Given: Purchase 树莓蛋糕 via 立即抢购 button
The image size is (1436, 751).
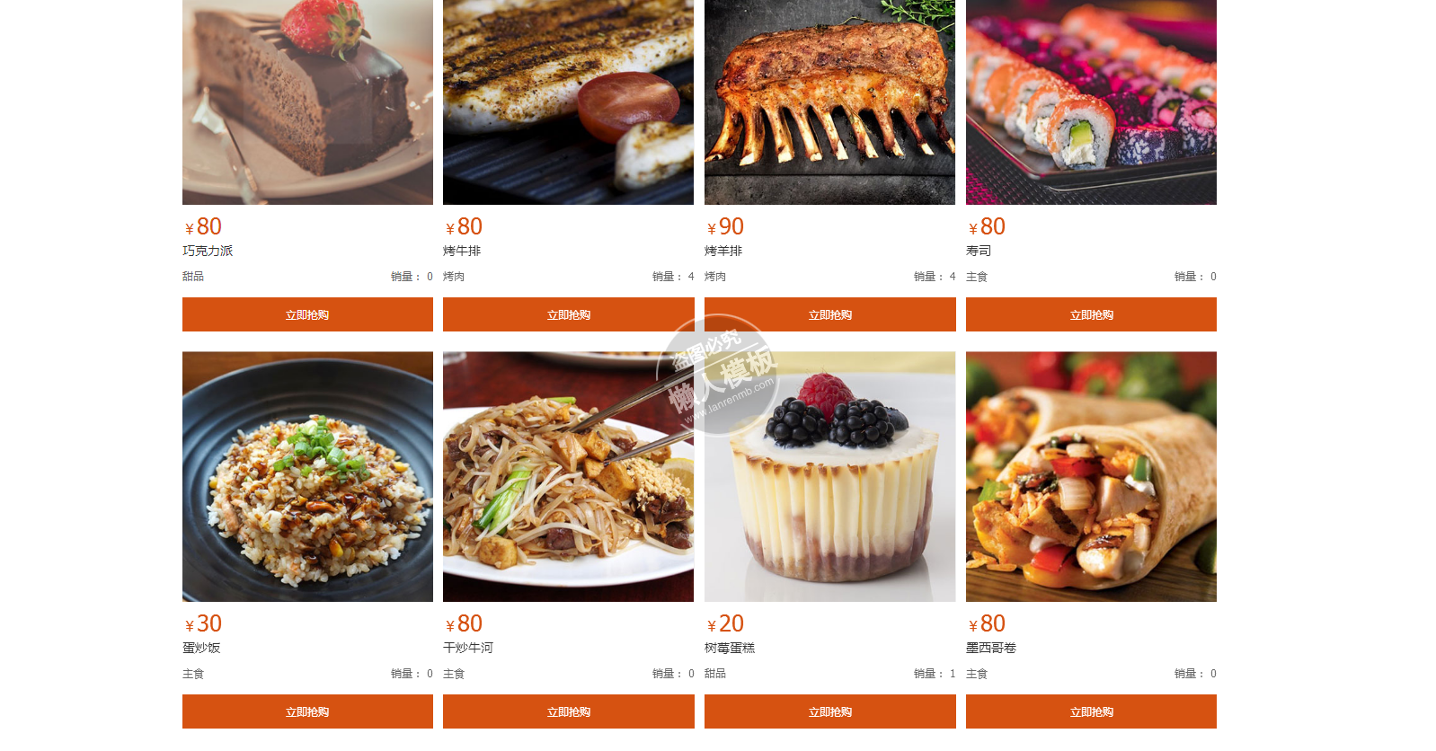Looking at the screenshot, I should click(829, 711).
